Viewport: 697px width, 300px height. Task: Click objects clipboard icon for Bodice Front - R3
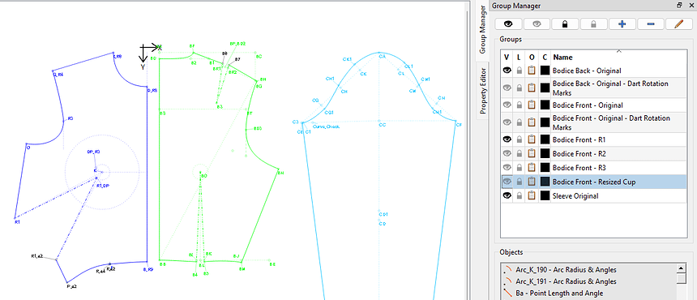click(532, 168)
